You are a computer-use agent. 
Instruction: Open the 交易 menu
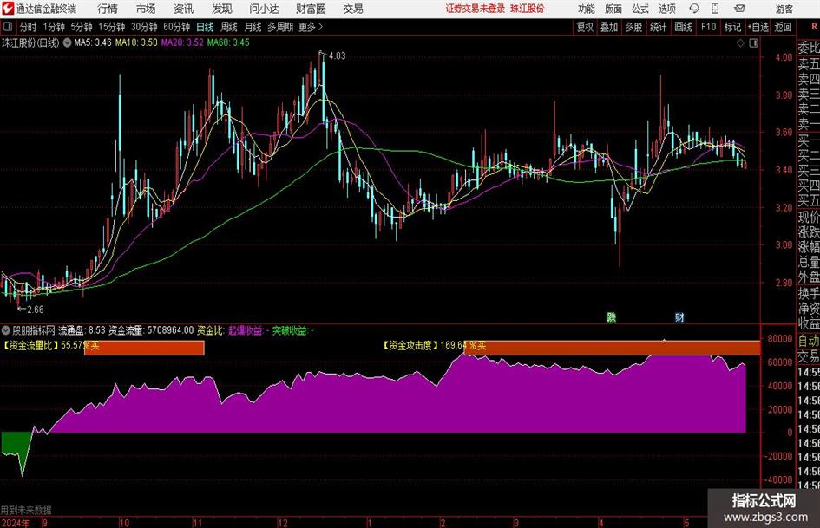click(x=353, y=9)
